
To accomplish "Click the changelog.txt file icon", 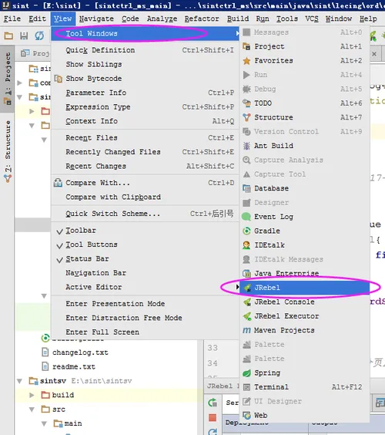I will coord(45,352).
